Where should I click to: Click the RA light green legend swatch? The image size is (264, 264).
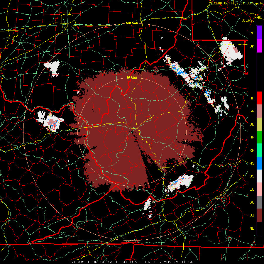259,150
